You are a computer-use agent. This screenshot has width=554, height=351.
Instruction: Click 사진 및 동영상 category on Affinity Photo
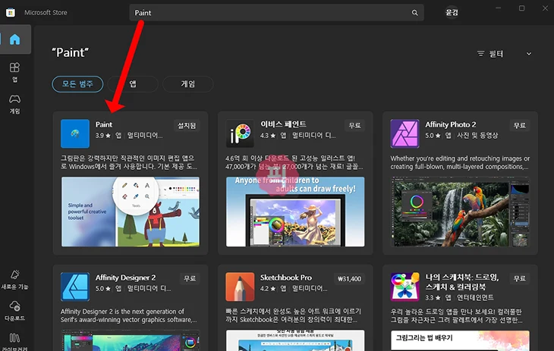coord(477,135)
